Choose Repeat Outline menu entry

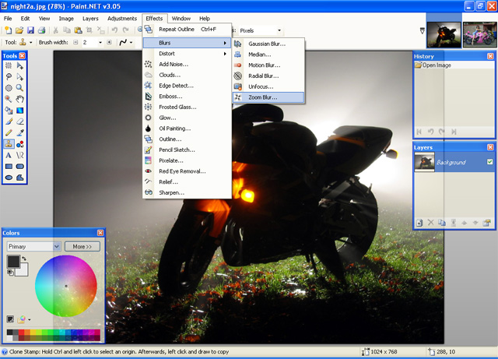tap(187, 30)
